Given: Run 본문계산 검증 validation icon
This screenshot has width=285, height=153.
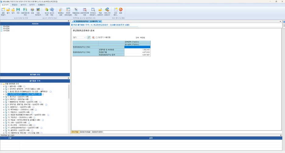Looking at the screenshot, I should pos(61,11).
